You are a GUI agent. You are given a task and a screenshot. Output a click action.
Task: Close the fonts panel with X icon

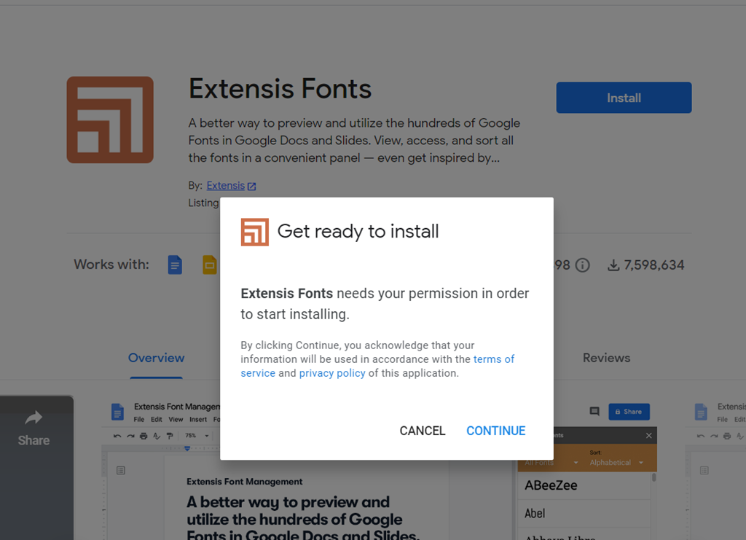tap(649, 435)
